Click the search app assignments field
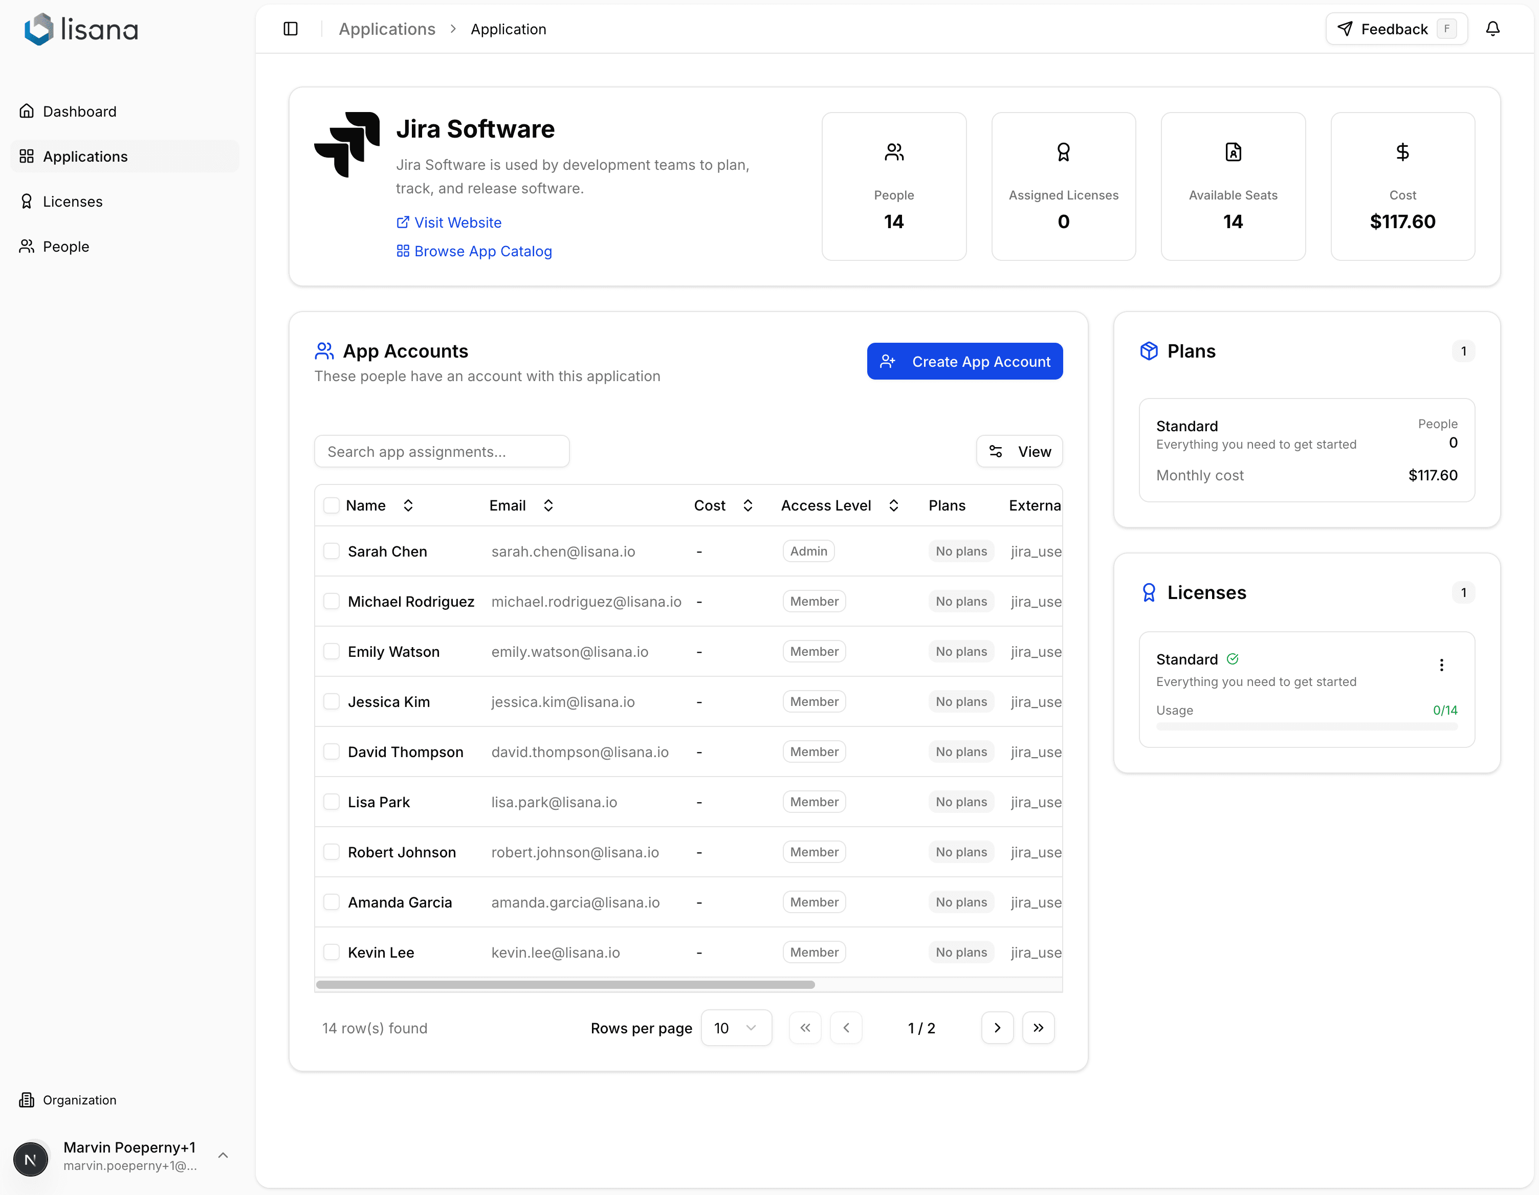The width and height of the screenshot is (1539, 1195). point(442,451)
